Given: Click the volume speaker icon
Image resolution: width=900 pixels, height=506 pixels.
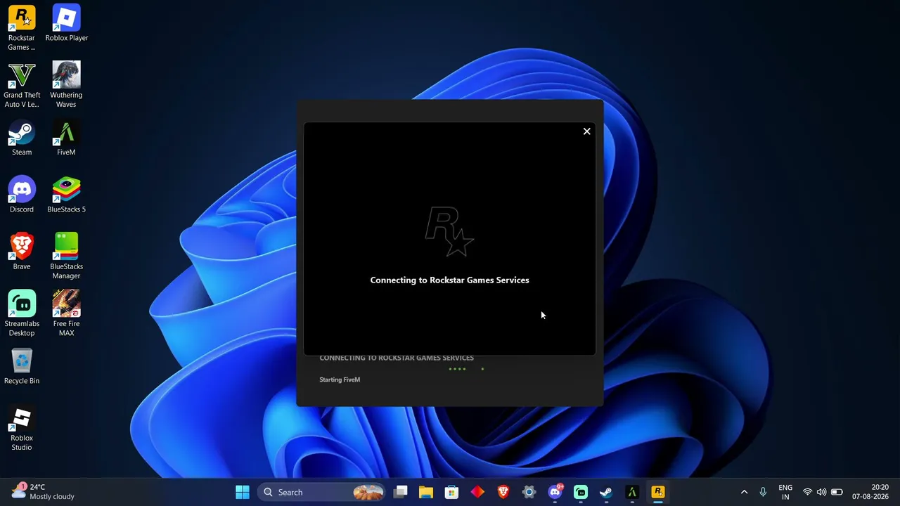Looking at the screenshot, I should tap(821, 492).
